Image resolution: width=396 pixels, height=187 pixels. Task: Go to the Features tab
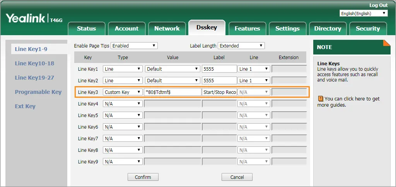click(247, 29)
